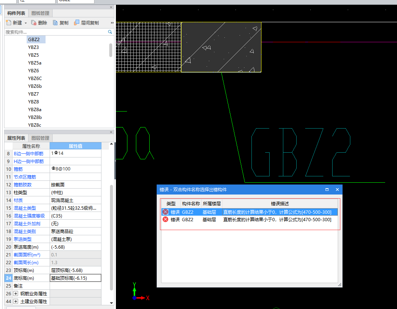Select YBZ6b in the component list
397x309 pixels.
coord(35,86)
